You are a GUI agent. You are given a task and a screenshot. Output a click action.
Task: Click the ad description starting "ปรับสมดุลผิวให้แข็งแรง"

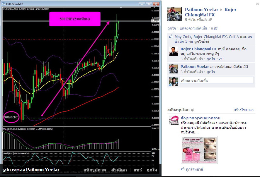coord(214,128)
